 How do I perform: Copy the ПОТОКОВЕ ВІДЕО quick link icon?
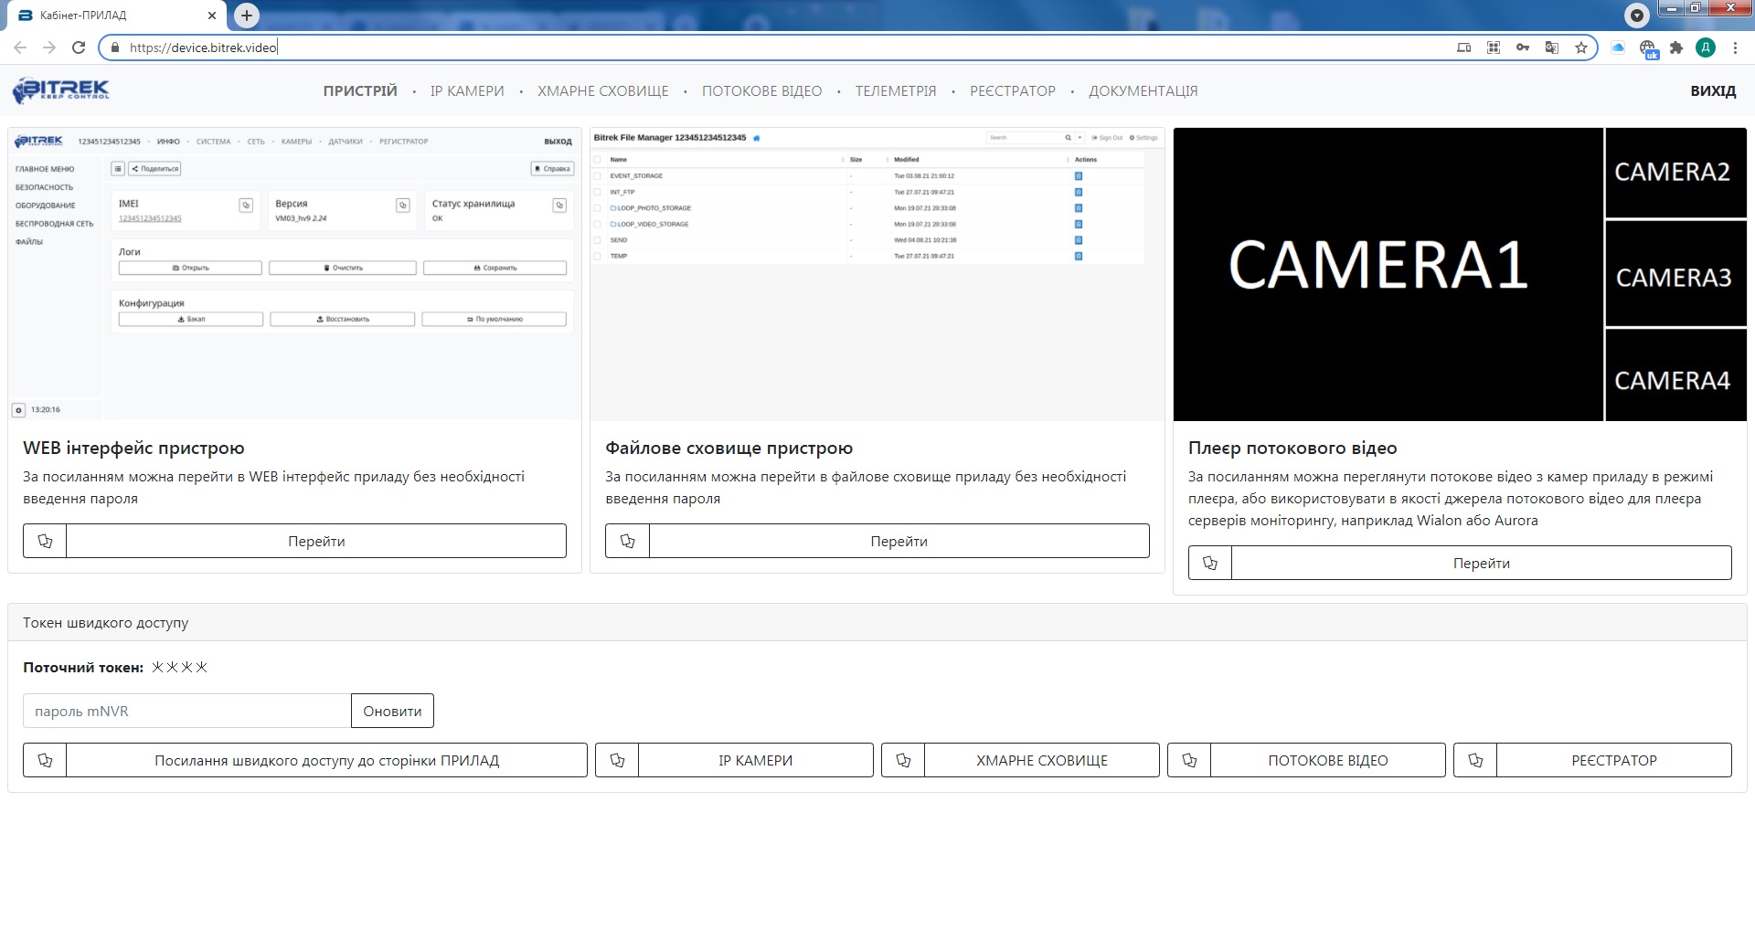(x=1189, y=760)
